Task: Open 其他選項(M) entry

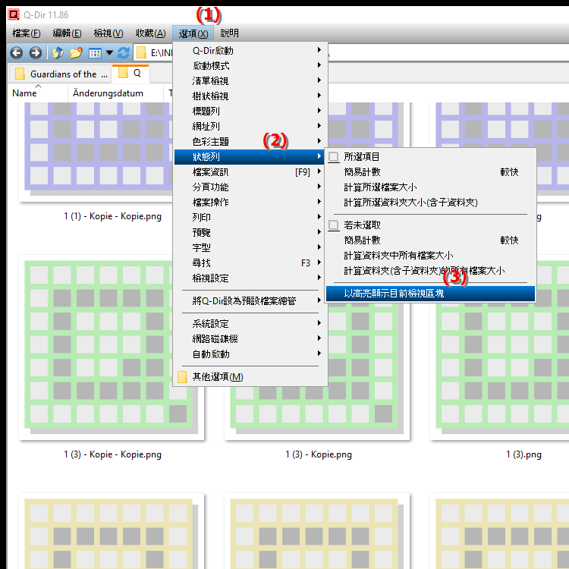Action: (x=250, y=377)
